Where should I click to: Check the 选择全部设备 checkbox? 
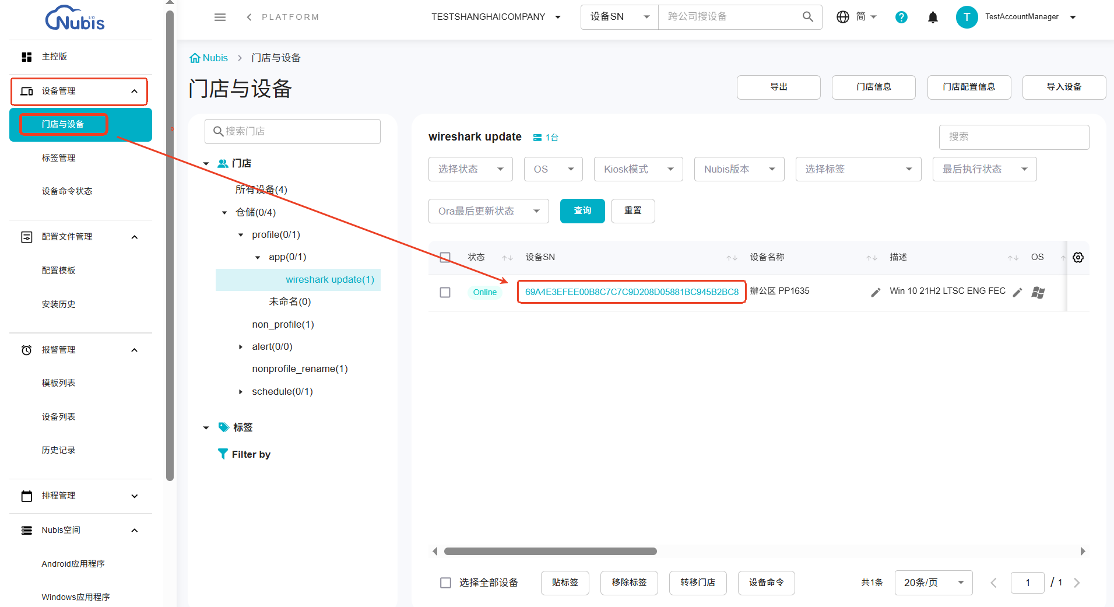[x=445, y=583]
